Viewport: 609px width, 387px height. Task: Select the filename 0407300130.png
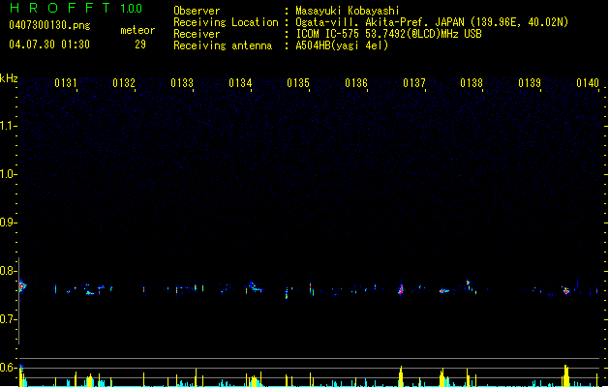(x=49, y=25)
